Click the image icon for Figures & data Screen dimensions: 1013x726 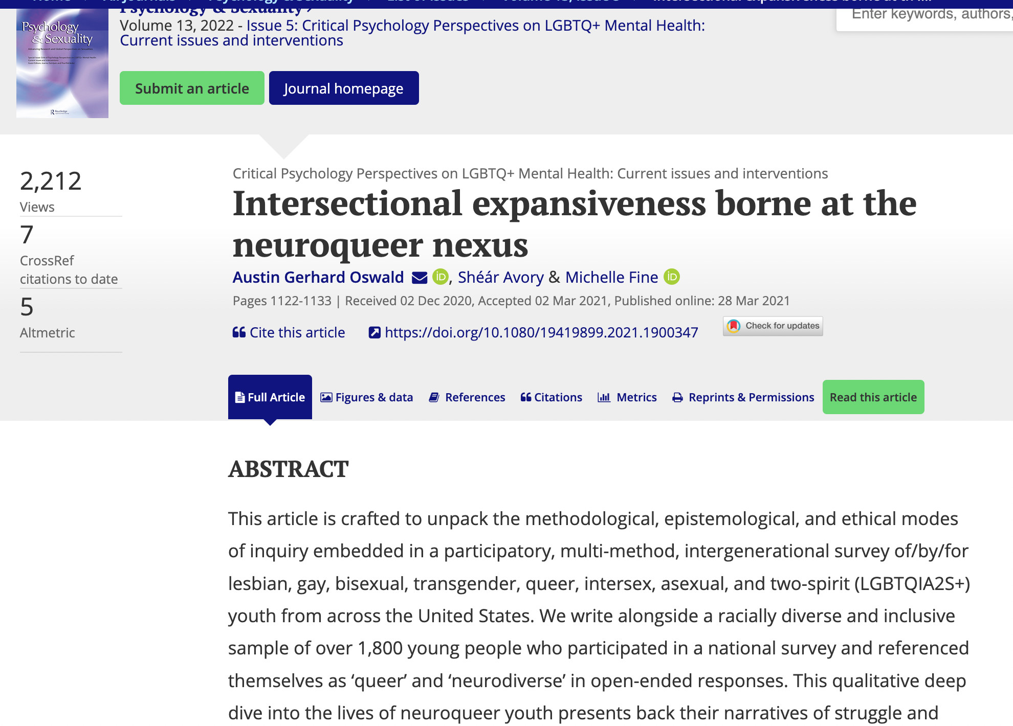coord(326,397)
